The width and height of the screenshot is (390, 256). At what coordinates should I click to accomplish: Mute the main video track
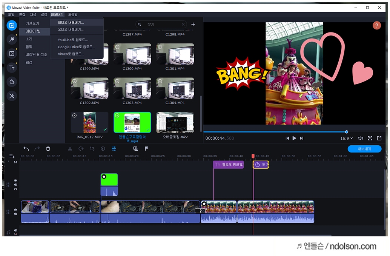click(15, 214)
